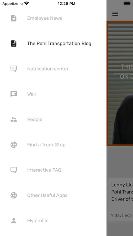Tap the Other Useful Apps globe icon
This screenshot has height=236, width=133.
point(14,195)
